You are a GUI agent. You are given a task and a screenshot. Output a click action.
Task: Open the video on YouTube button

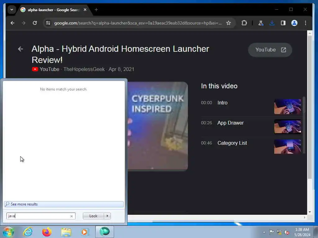tap(270, 50)
